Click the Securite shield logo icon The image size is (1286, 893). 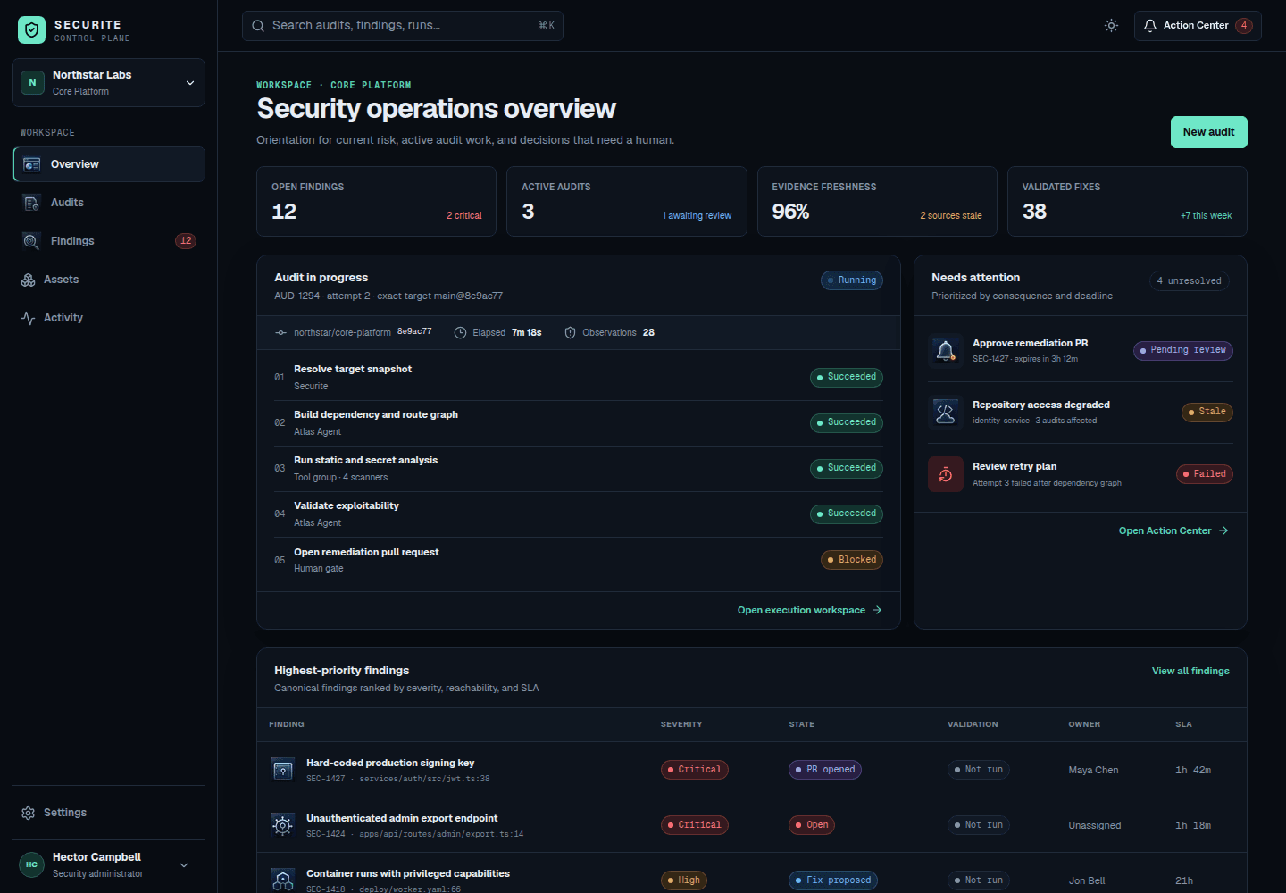(x=31, y=30)
